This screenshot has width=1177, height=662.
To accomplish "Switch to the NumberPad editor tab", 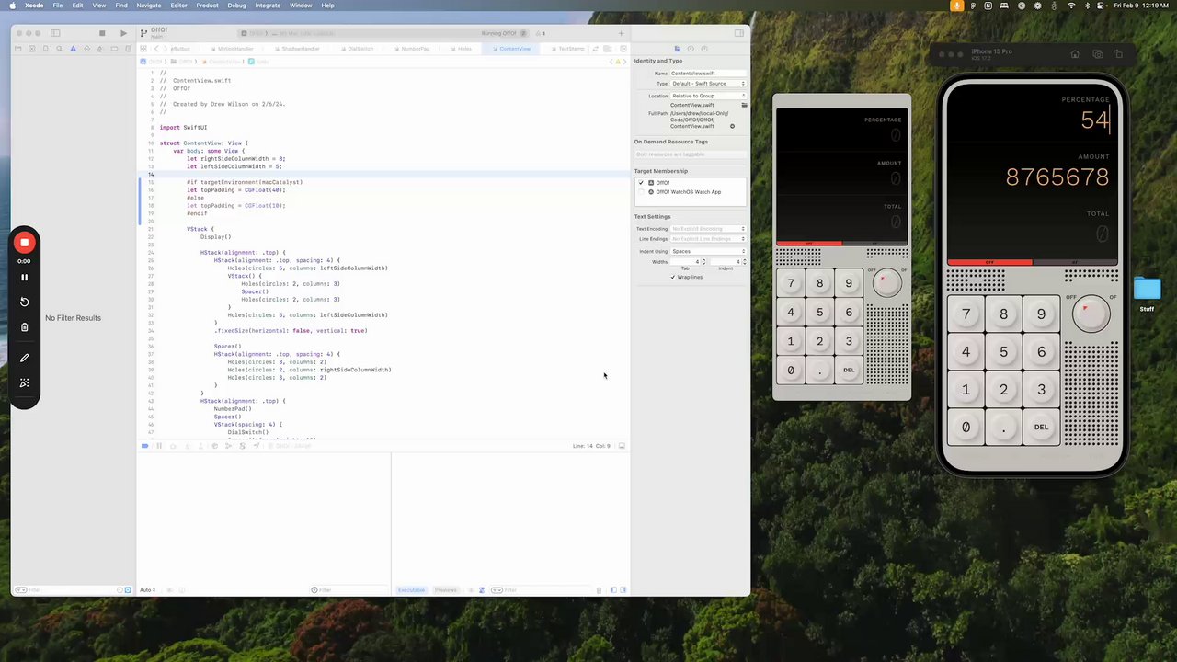I will point(415,49).
